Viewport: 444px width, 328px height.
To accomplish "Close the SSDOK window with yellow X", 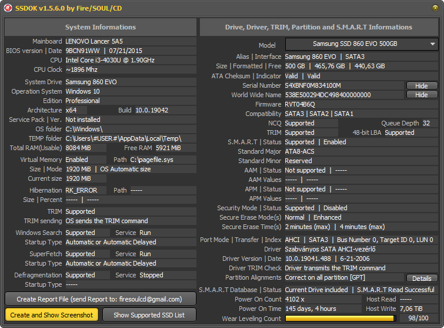I will (435, 8).
